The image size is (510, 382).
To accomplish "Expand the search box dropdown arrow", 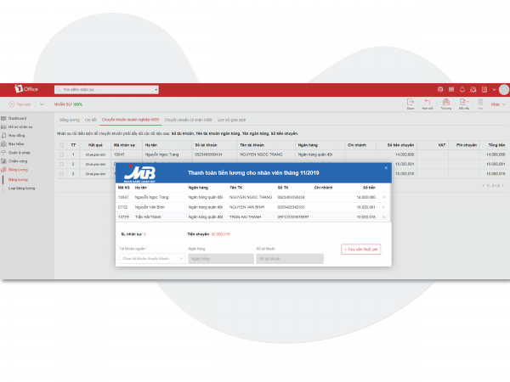I will pos(156,90).
